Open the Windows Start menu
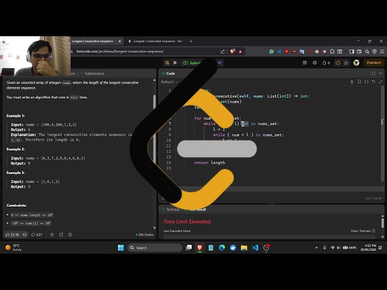The height and width of the screenshot is (290, 387). (x=121, y=248)
